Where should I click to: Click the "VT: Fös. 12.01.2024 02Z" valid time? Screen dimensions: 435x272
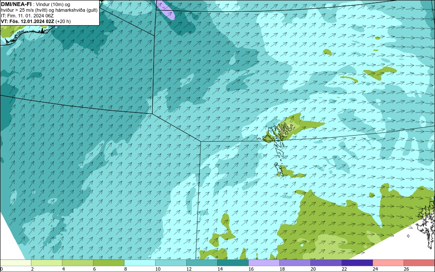tap(27, 21)
